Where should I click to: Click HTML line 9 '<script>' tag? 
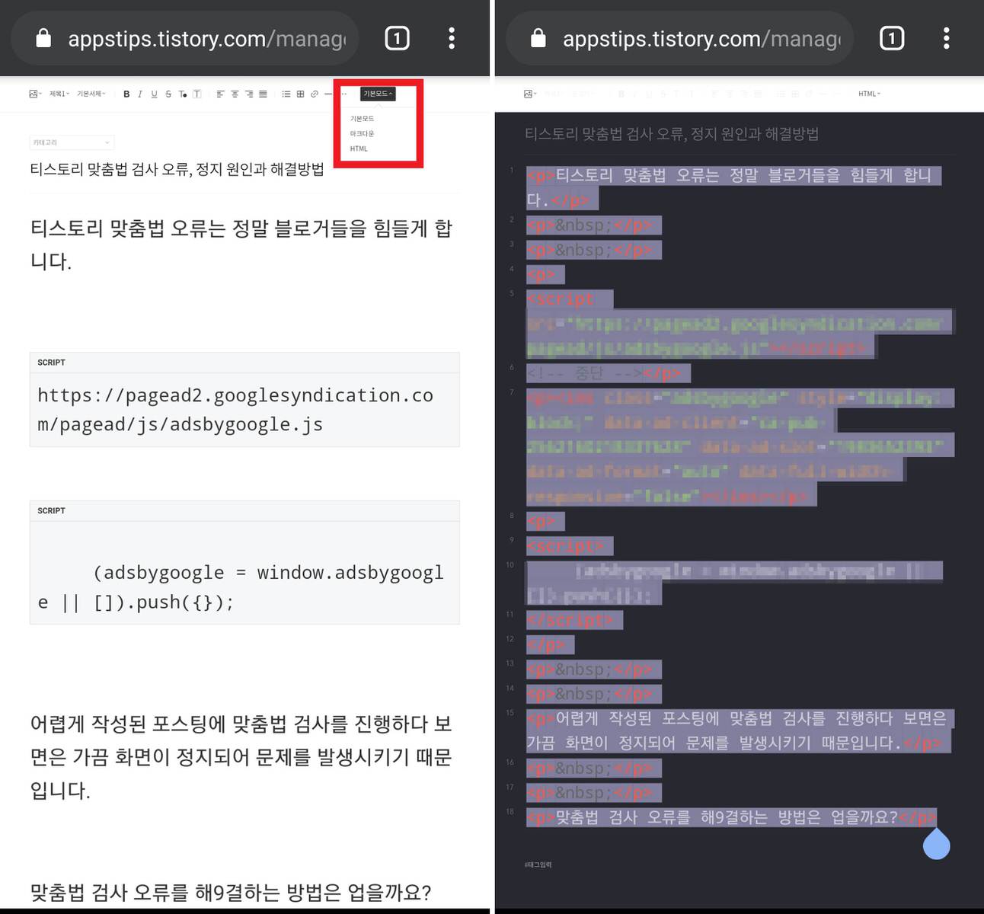(x=570, y=546)
